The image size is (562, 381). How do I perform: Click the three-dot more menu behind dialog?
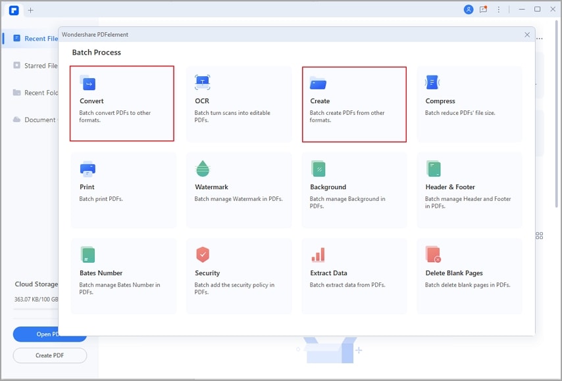tap(540, 38)
